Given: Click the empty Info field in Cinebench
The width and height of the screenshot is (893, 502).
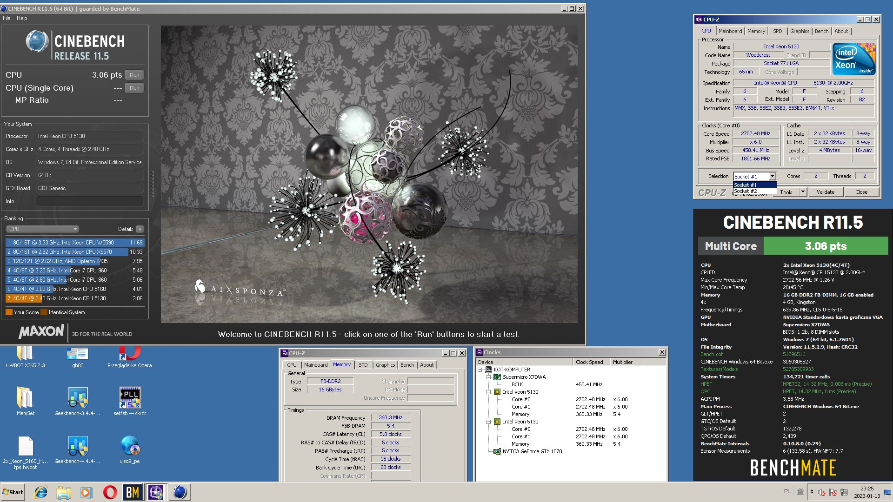Looking at the screenshot, I should point(89,201).
